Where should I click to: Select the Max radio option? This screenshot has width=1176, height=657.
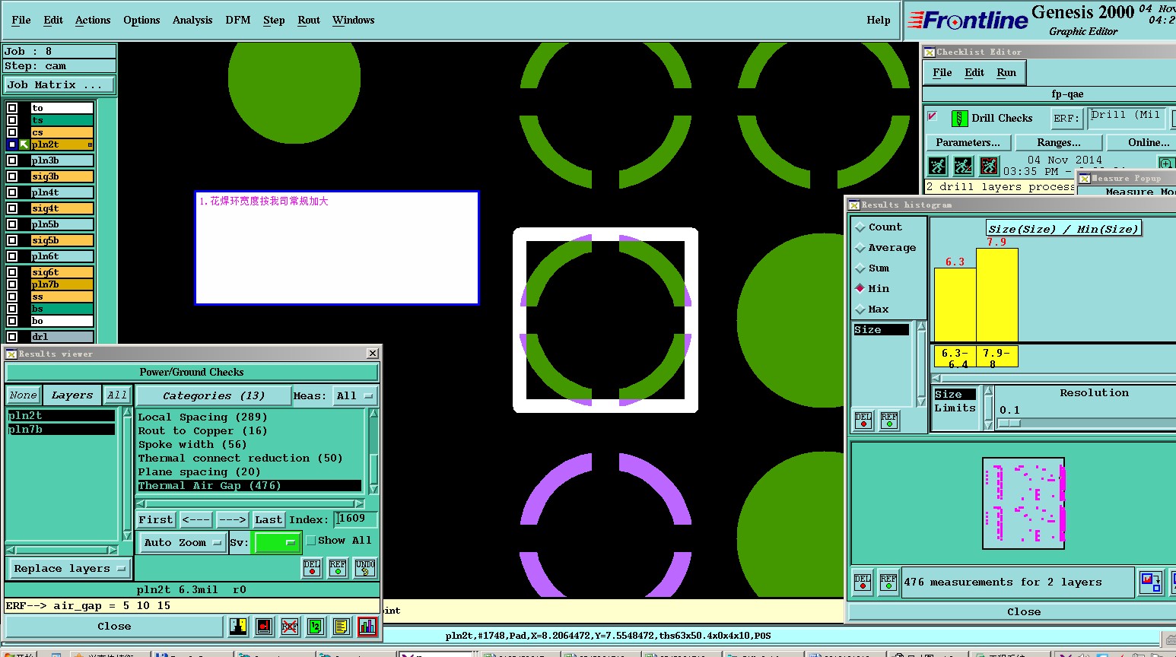[x=860, y=309]
